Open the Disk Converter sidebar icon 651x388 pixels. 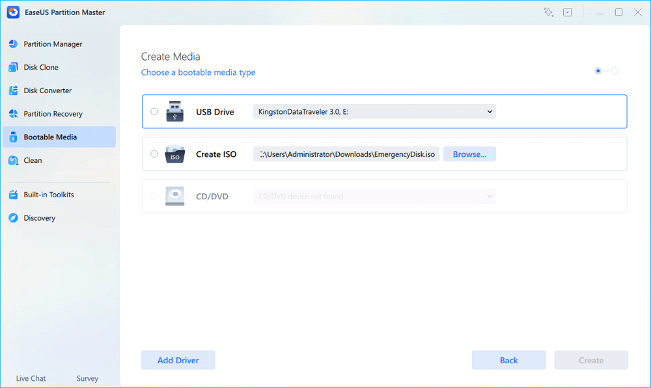pos(13,90)
